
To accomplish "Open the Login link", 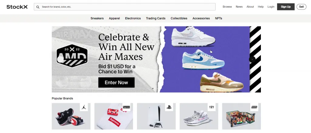I will pyautogui.click(x=271, y=7).
